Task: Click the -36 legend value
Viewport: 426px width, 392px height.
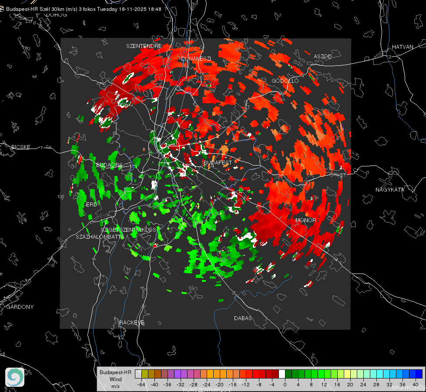Action: [x=167, y=385]
